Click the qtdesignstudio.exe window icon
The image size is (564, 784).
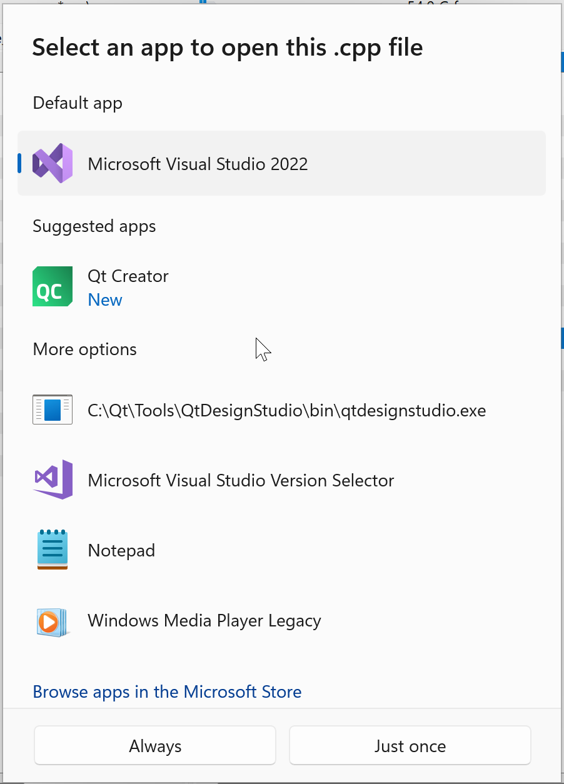pyautogui.click(x=53, y=410)
